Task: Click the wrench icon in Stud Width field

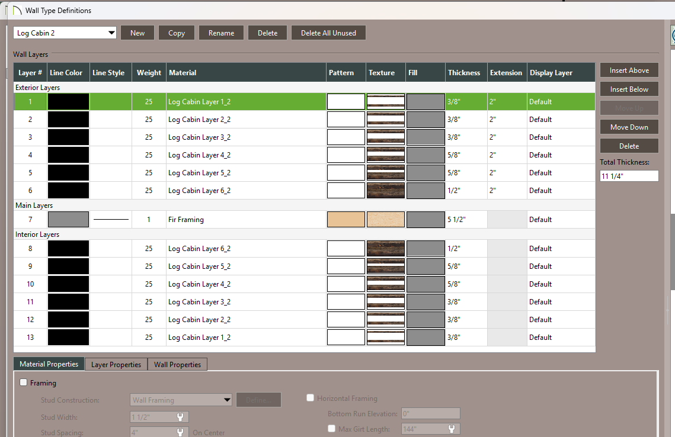Action: tap(180, 417)
